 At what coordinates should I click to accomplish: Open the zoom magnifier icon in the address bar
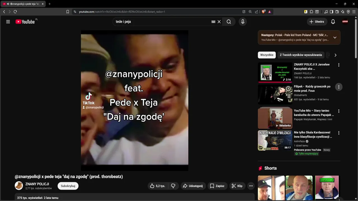pyautogui.click(x=250, y=12)
